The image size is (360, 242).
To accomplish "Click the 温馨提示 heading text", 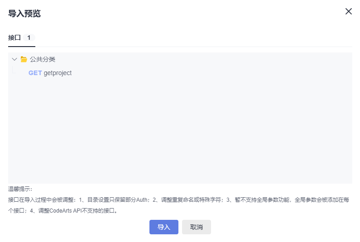I will pyautogui.click(x=20, y=189).
